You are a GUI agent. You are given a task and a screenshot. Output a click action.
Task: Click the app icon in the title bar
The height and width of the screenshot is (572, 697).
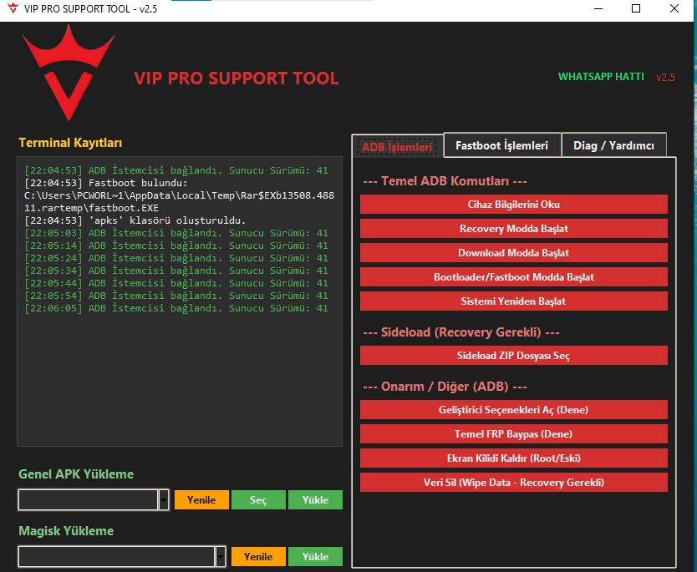click(x=12, y=9)
